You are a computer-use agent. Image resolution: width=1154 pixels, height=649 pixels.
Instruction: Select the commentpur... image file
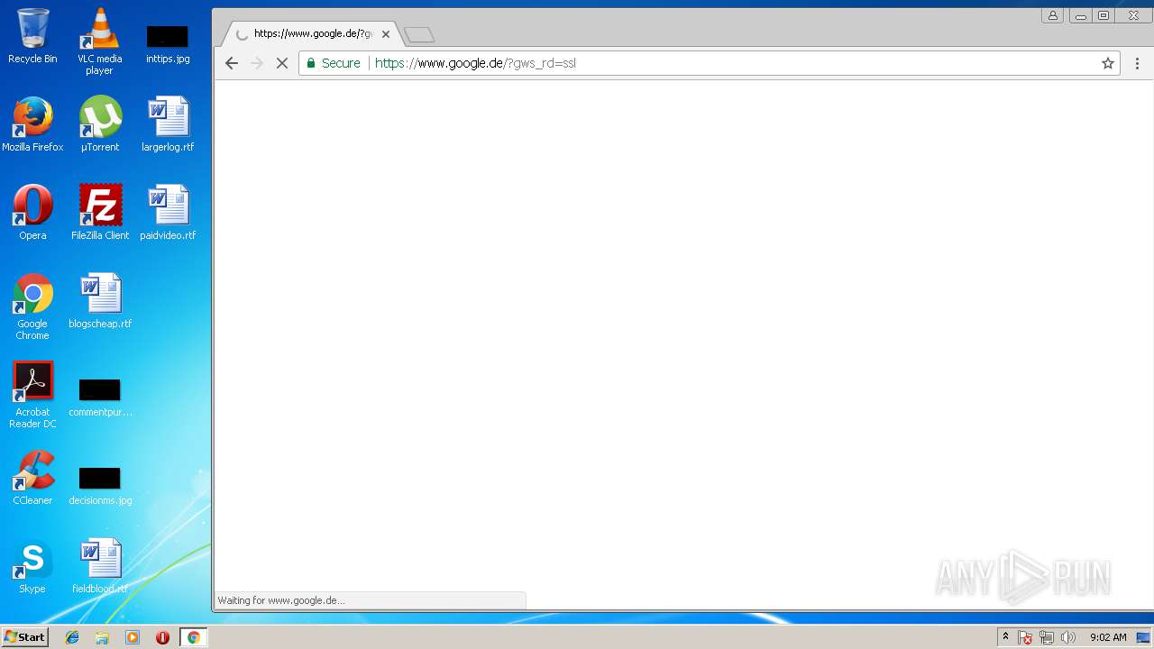pyautogui.click(x=100, y=397)
